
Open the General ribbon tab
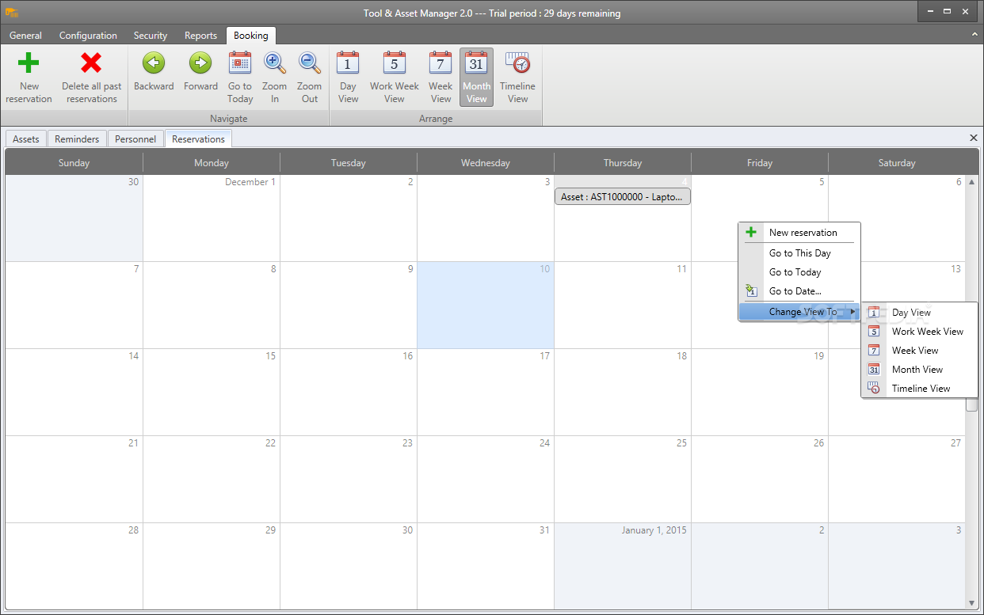coord(26,36)
